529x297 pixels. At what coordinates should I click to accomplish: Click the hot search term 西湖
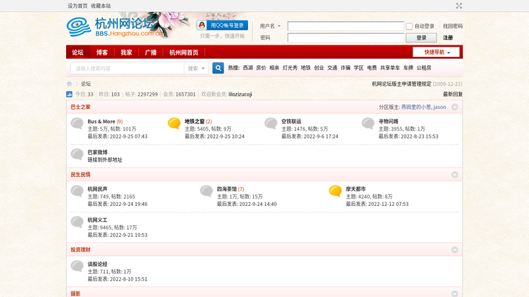[248, 68]
